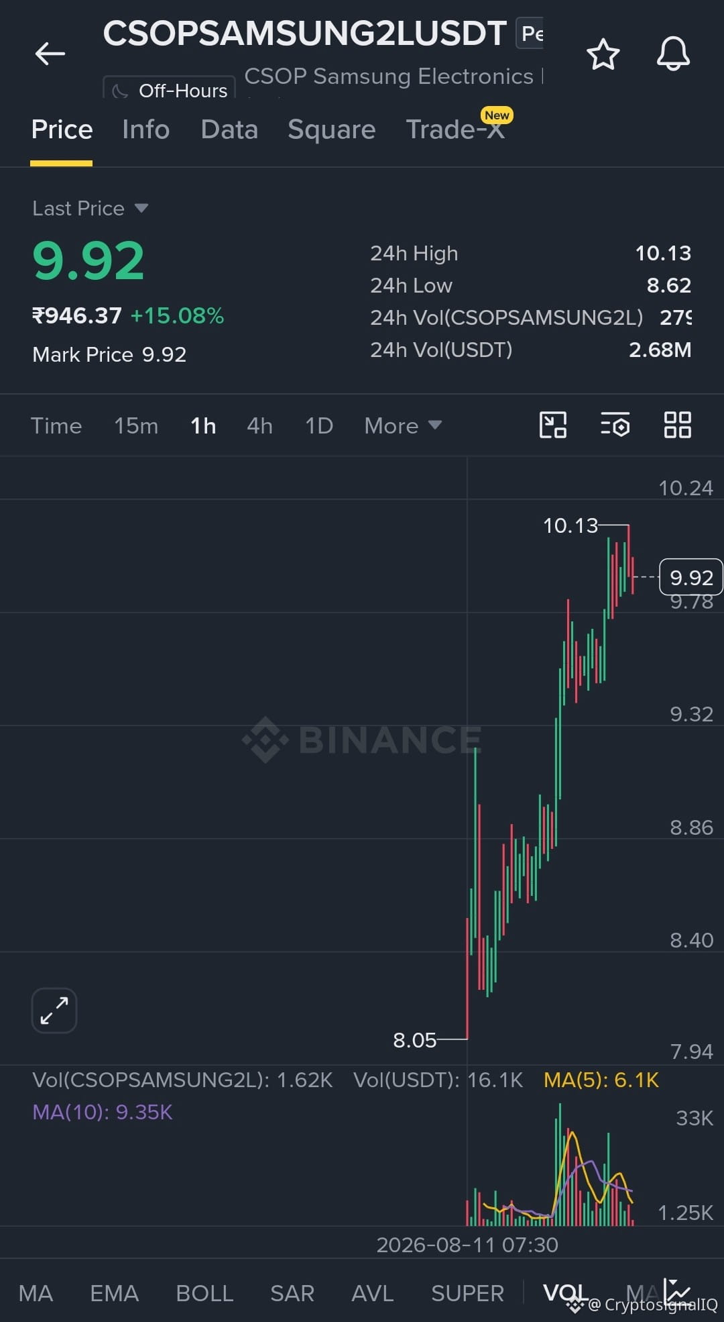Tap the 9.92 current price marker on axis

pyautogui.click(x=691, y=577)
